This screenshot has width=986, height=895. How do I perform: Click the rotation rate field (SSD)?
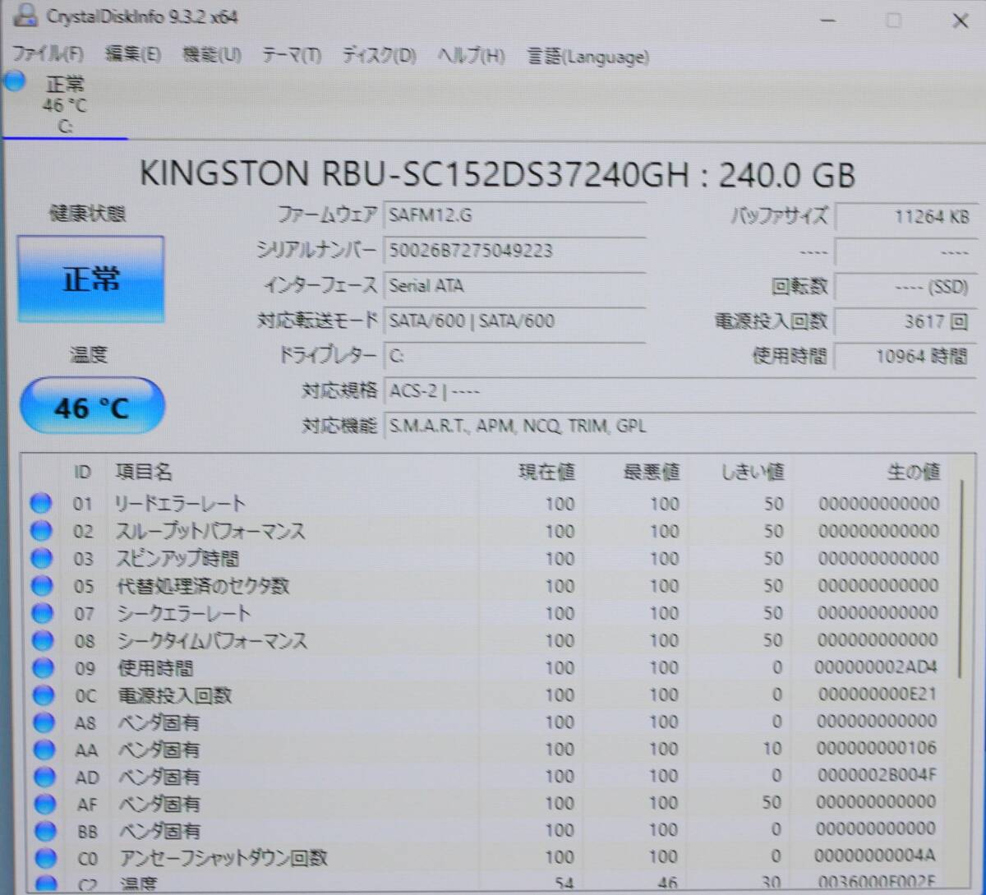click(905, 287)
